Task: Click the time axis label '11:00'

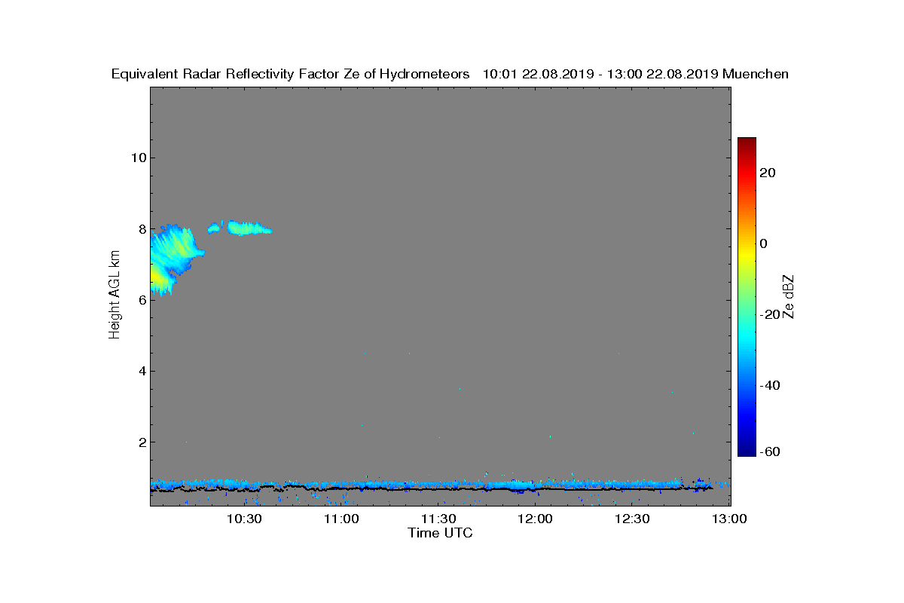Action: (x=341, y=519)
